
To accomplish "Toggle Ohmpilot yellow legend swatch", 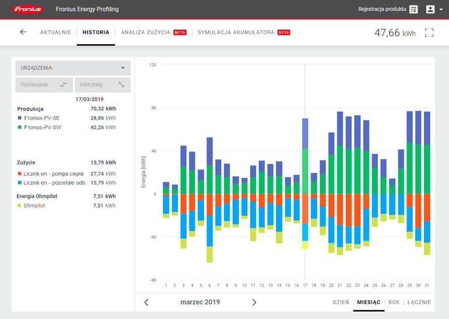I will point(19,205).
